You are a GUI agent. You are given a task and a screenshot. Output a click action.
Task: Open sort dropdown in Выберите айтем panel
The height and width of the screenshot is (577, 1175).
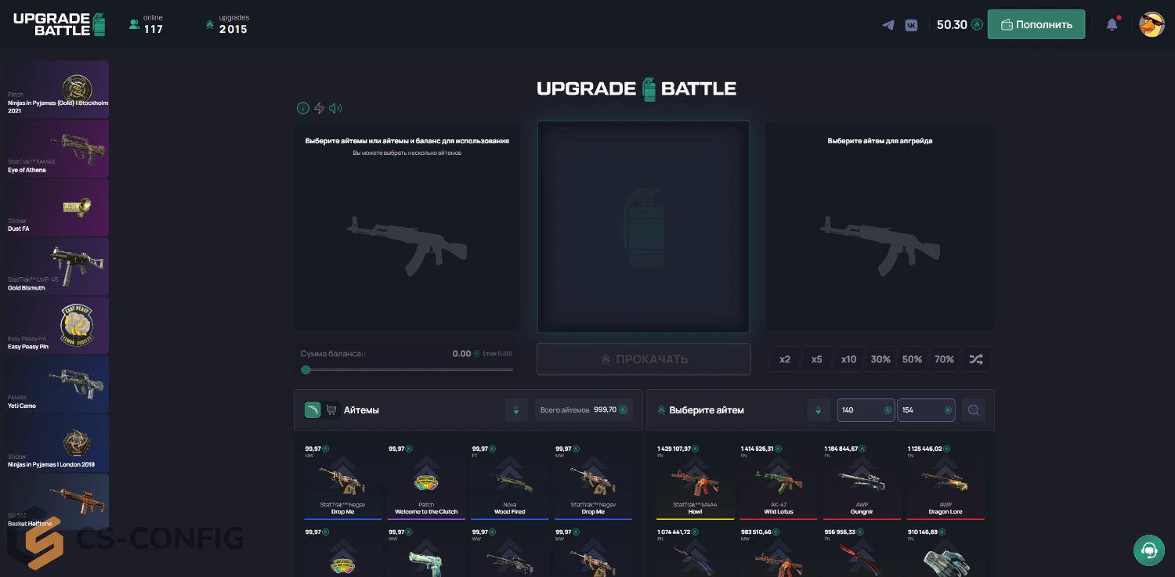pos(818,410)
